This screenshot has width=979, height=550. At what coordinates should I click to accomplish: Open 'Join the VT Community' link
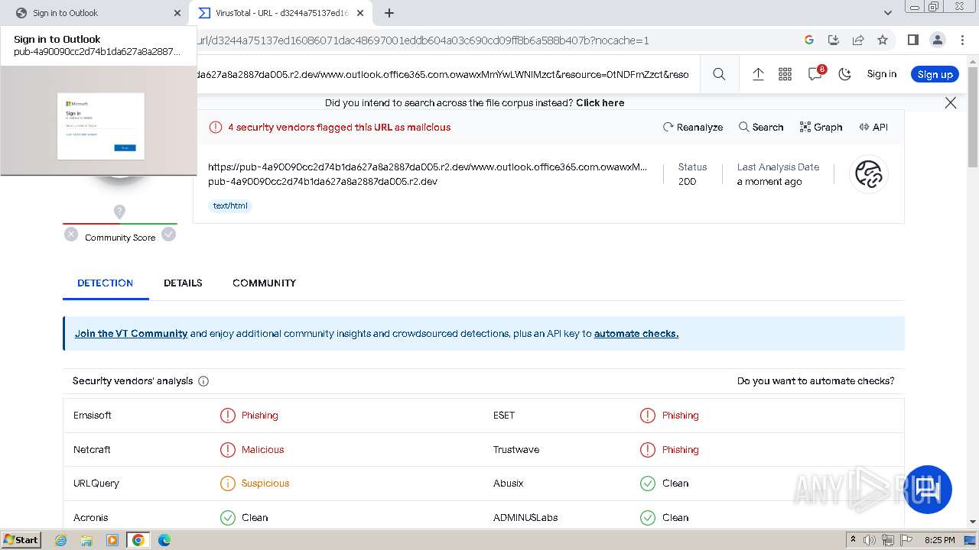pos(131,333)
